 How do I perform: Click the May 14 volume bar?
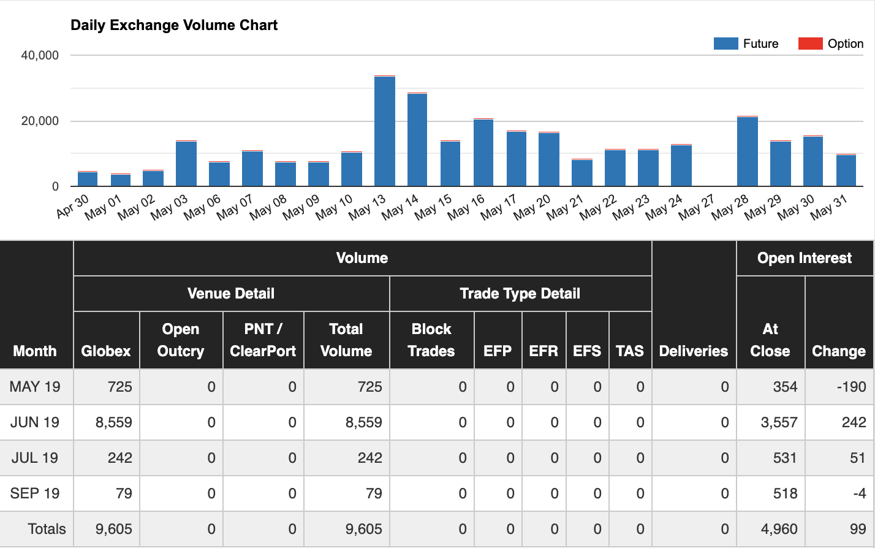417,140
